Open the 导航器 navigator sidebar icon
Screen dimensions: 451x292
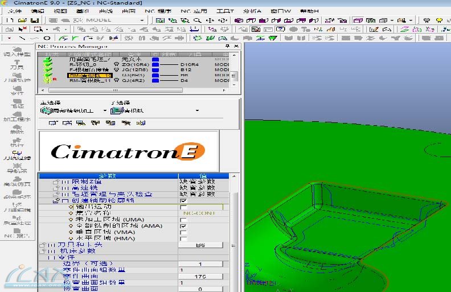point(17,168)
